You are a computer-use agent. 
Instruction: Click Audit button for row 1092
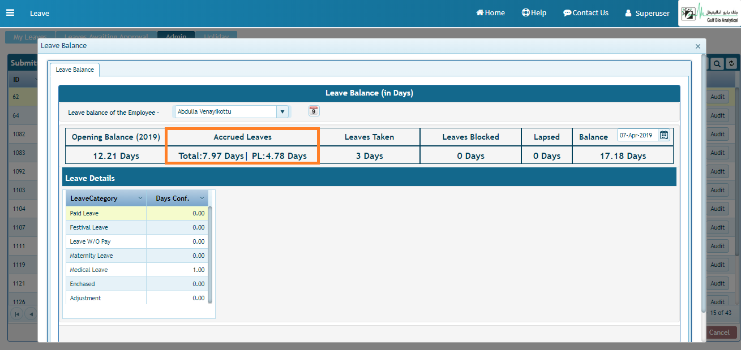pyautogui.click(x=718, y=171)
